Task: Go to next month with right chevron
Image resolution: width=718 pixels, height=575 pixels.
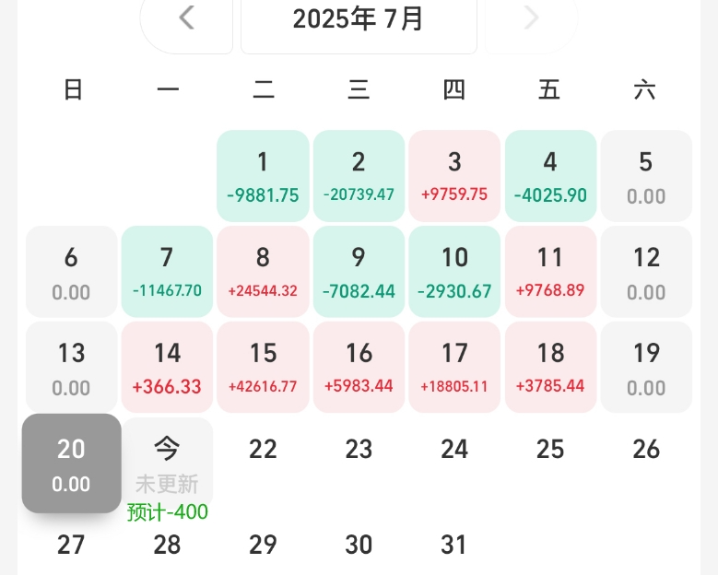Action: pos(531,18)
